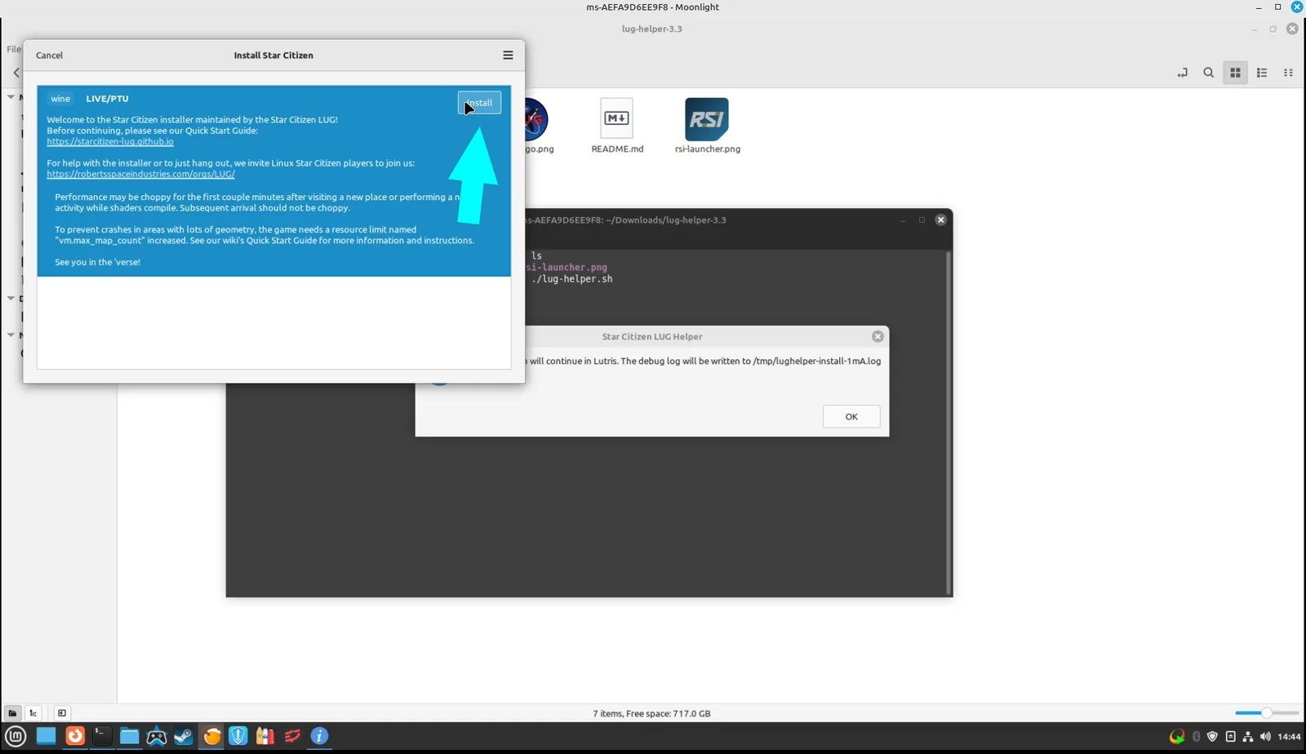Open the robertsspaceindustries.com/orgs/LUG link
The image size is (1306, 754).
[140, 174]
